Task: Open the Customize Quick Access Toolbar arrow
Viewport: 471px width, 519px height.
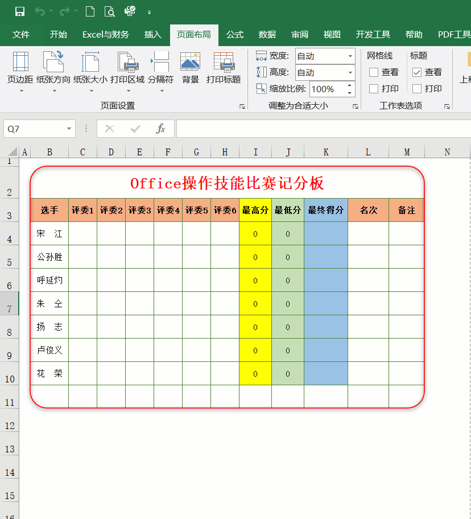Action: click(150, 13)
